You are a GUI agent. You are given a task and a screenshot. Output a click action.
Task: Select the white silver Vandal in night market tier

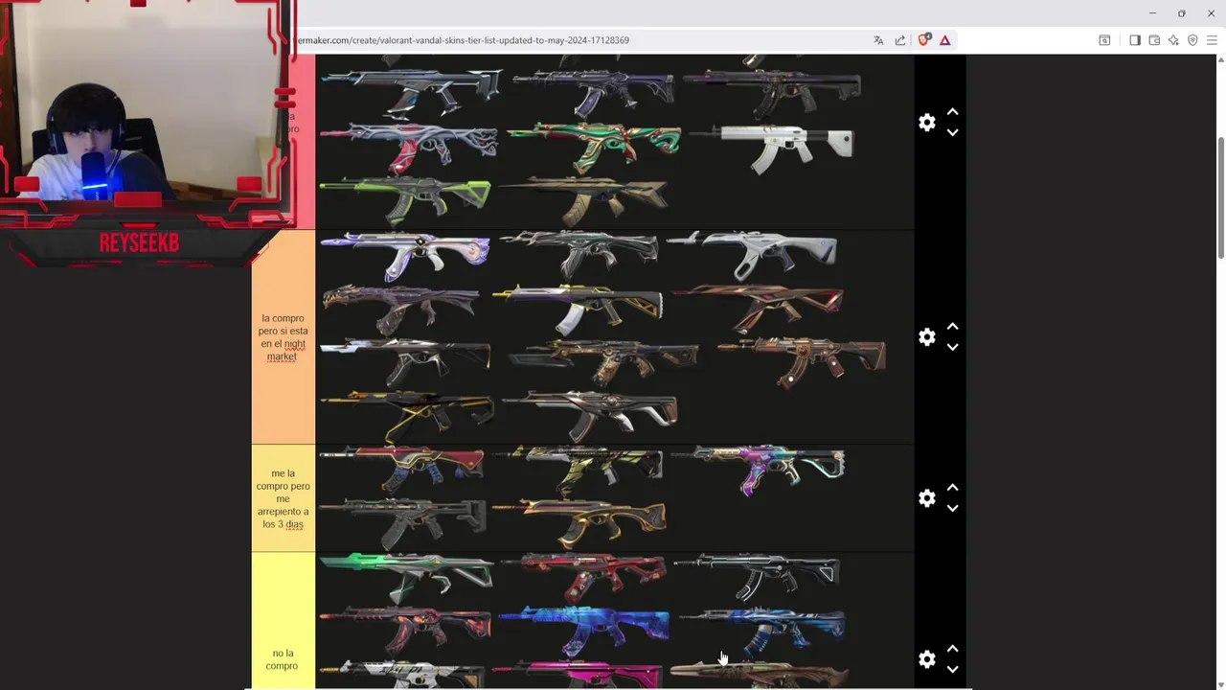pos(753,255)
